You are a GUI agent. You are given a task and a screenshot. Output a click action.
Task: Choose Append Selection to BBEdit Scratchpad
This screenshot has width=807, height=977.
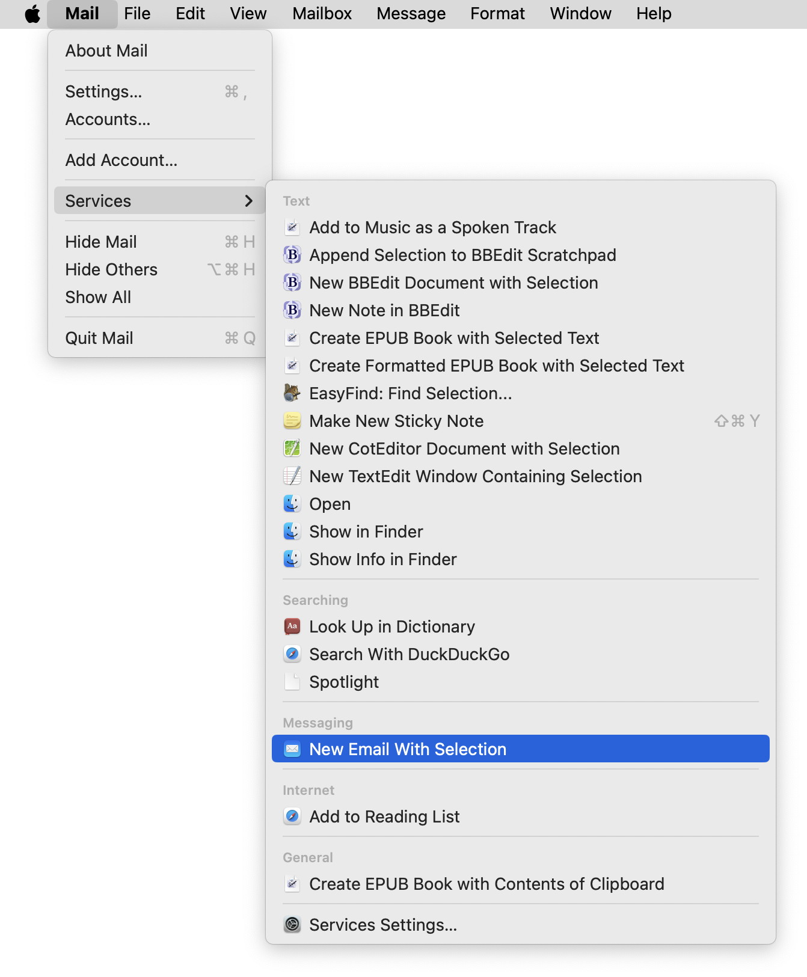click(521, 255)
